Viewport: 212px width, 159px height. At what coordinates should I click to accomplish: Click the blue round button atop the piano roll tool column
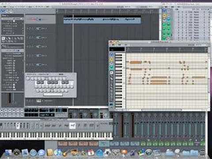point(112,55)
